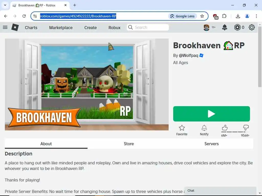The width and height of the screenshot is (262, 196).
Task: Open the Roblox hamburger navigation menu
Action: pos(5,27)
